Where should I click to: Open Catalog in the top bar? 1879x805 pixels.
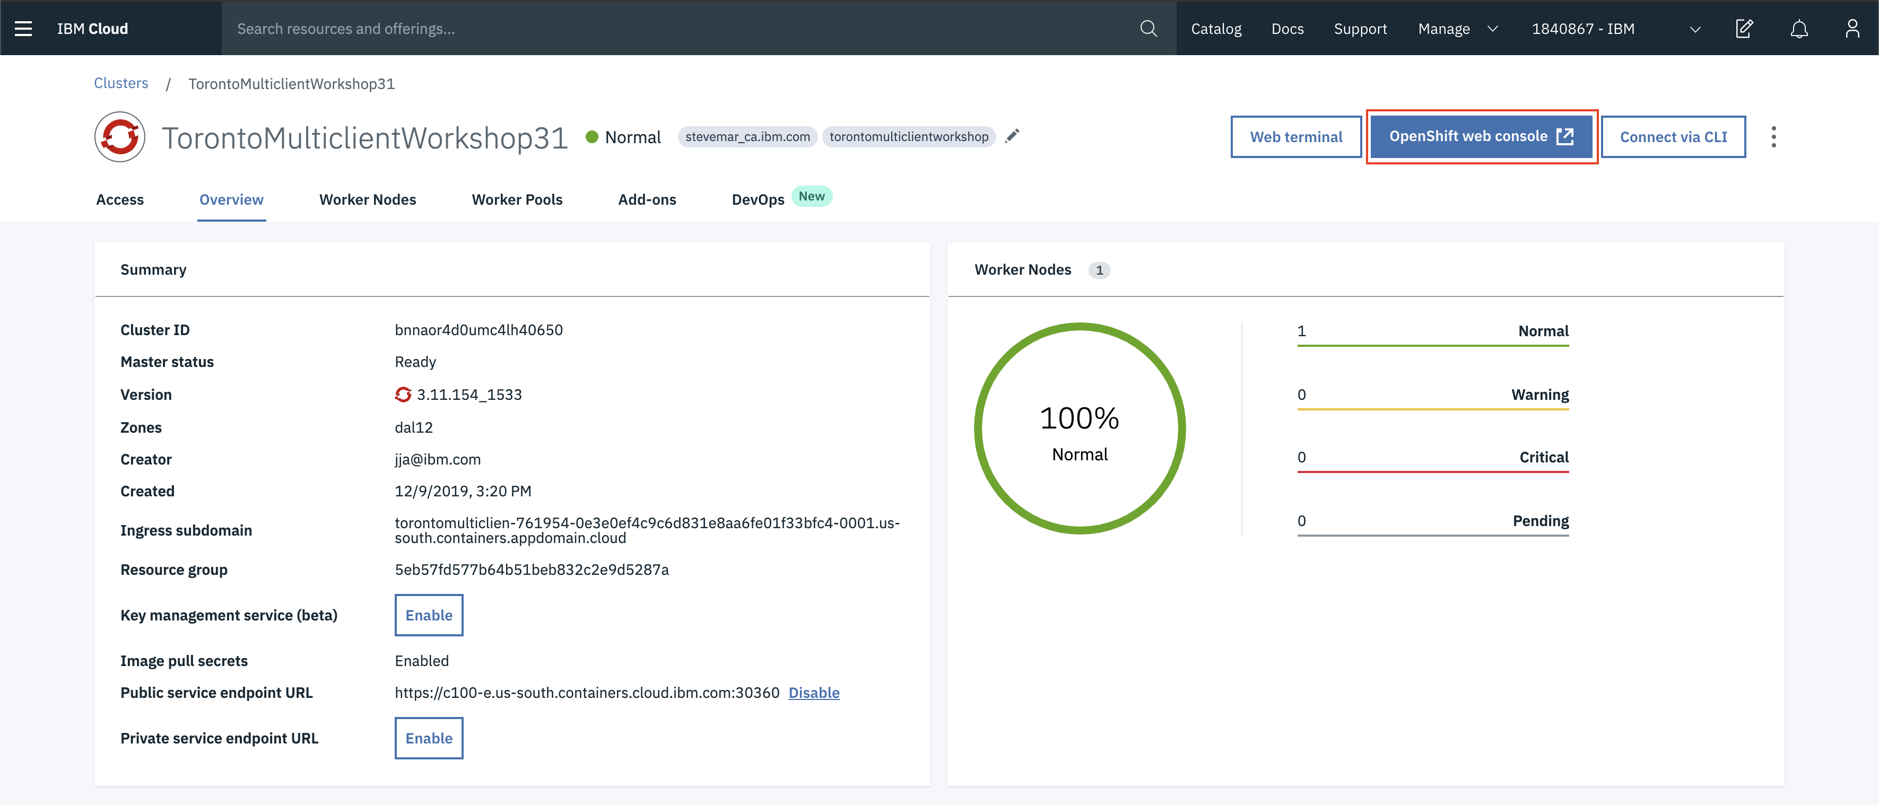tap(1216, 29)
